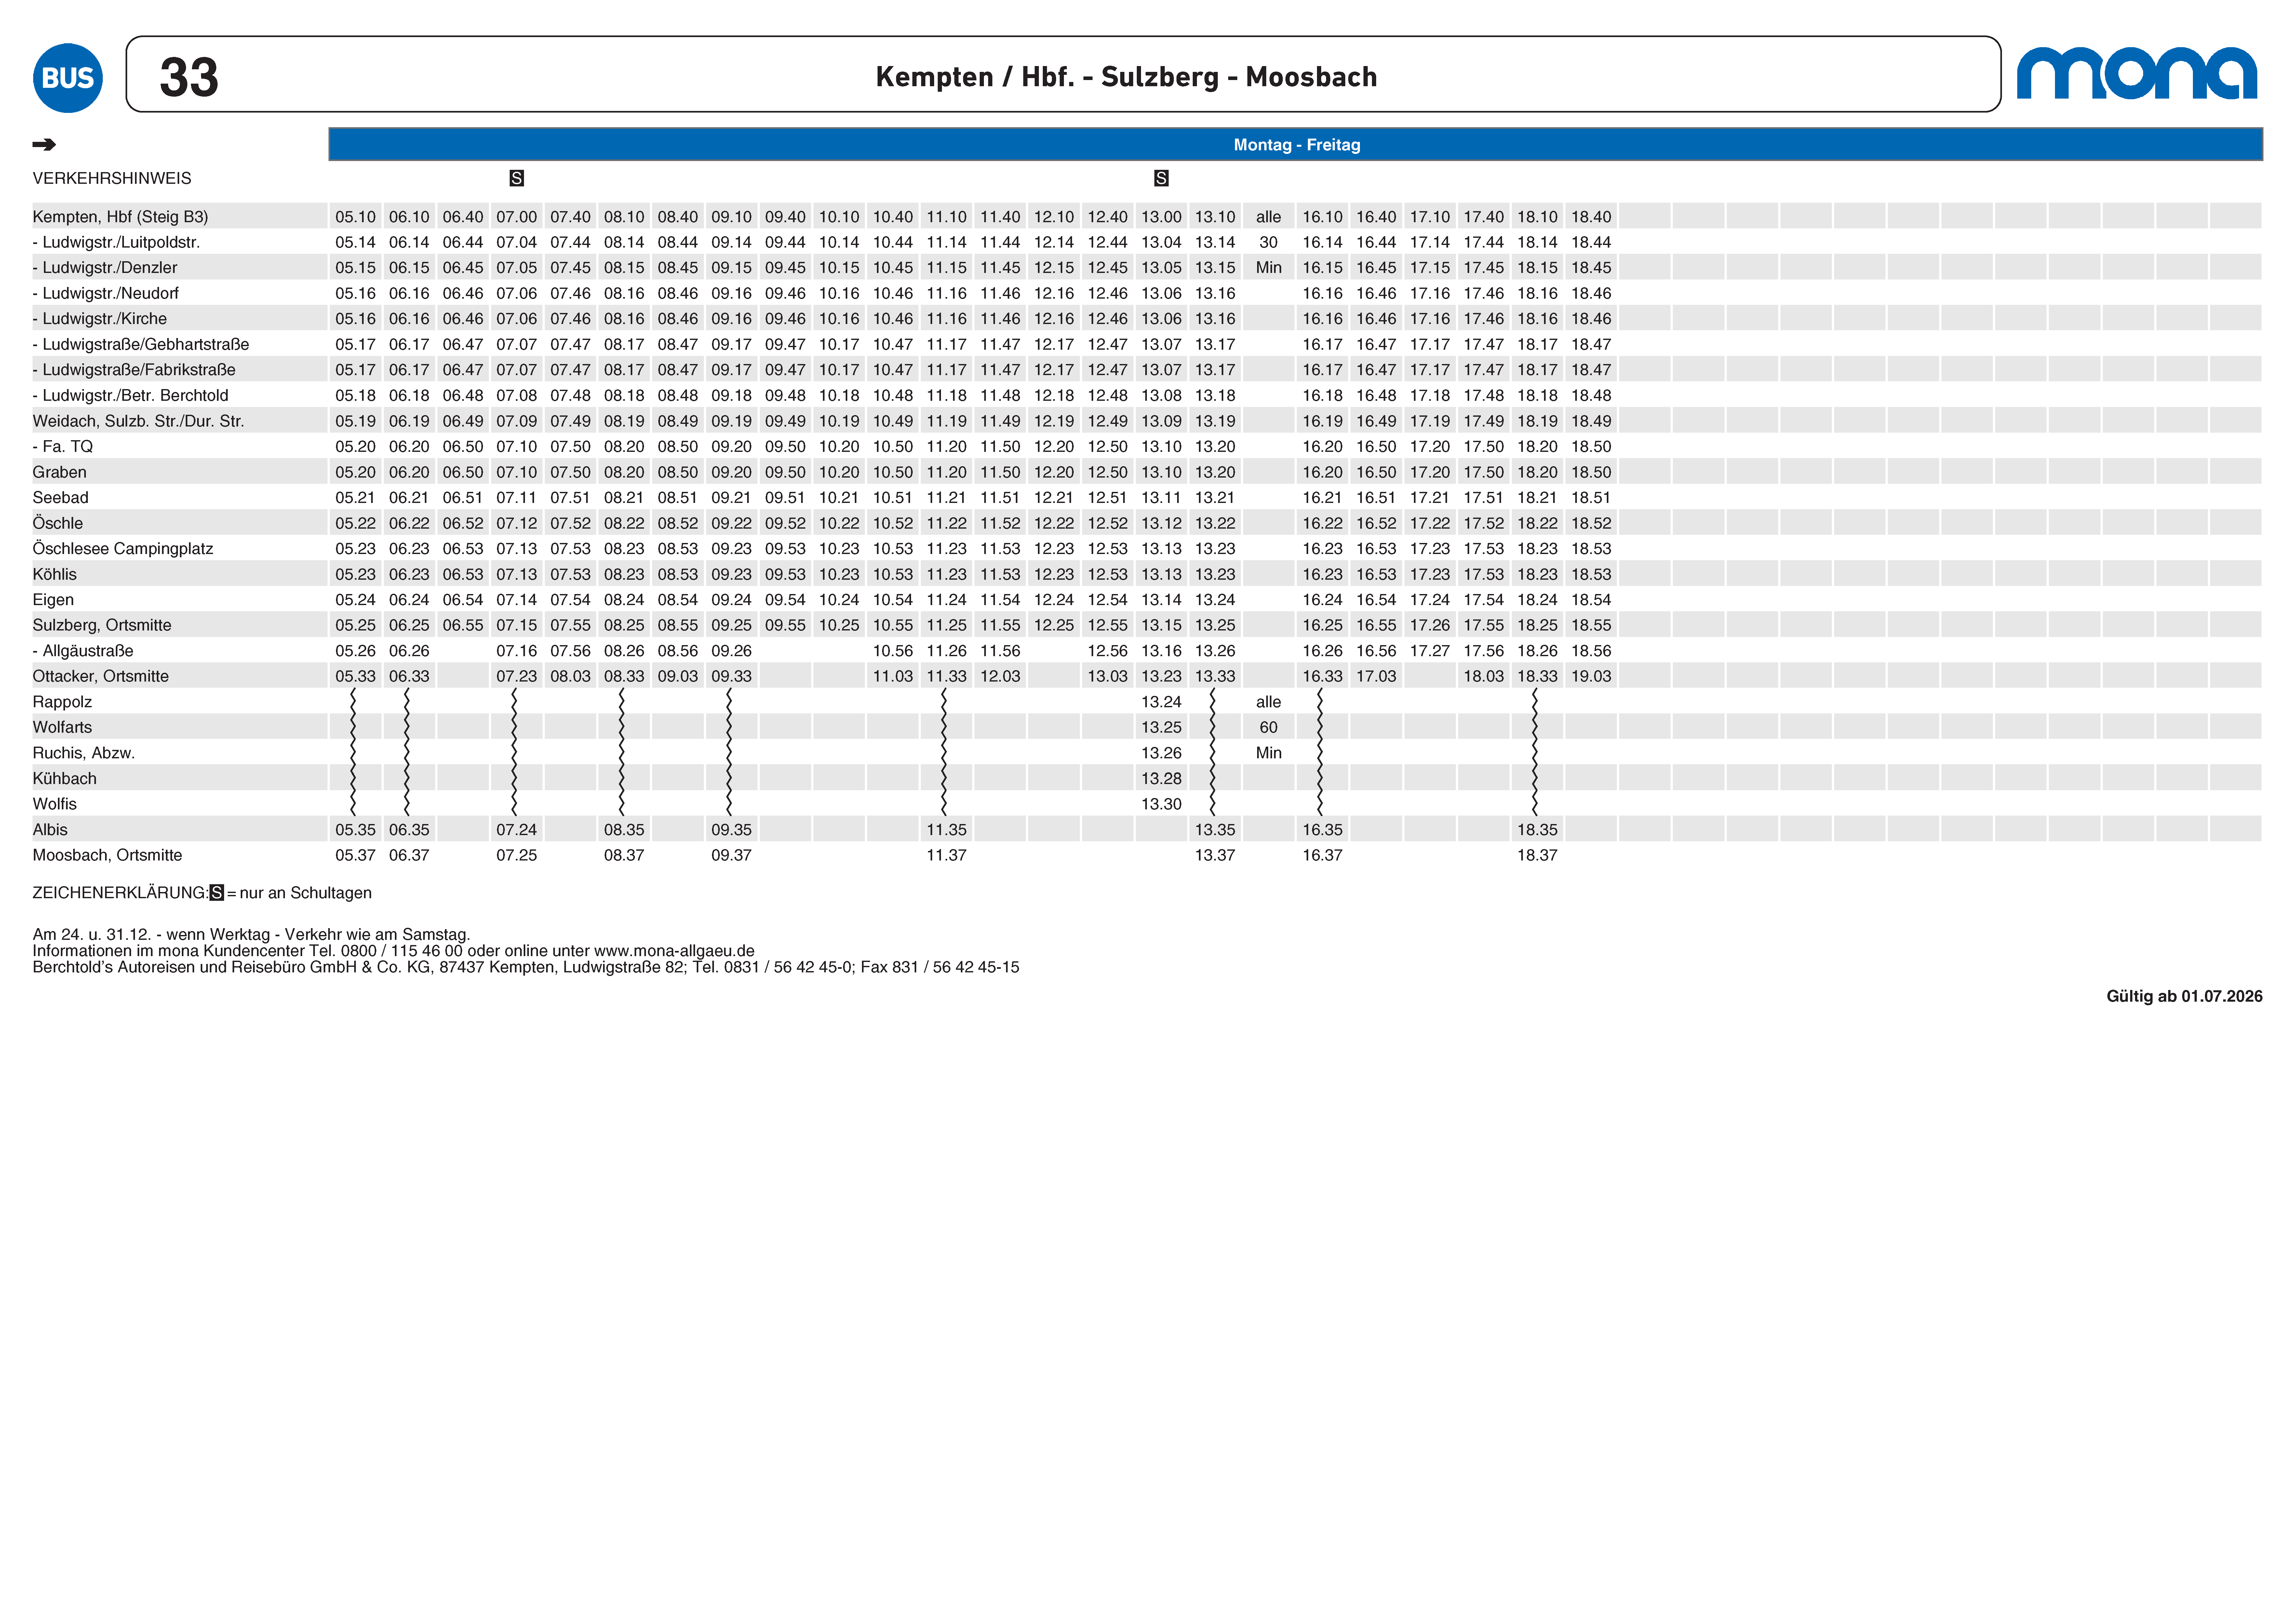Click the 13.26 time in the Ruchis row
The width and height of the screenshot is (2296, 1624).
click(1161, 753)
